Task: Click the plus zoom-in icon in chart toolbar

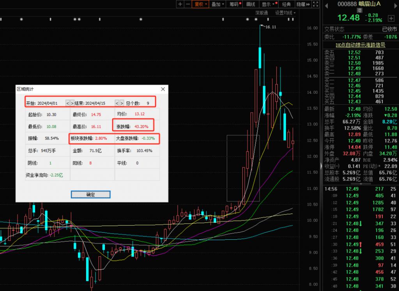Action: 180,4
